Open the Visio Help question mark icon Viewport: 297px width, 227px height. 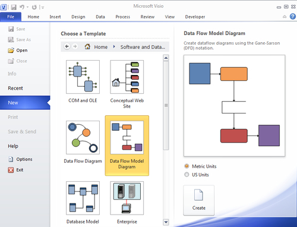tap(293, 17)
